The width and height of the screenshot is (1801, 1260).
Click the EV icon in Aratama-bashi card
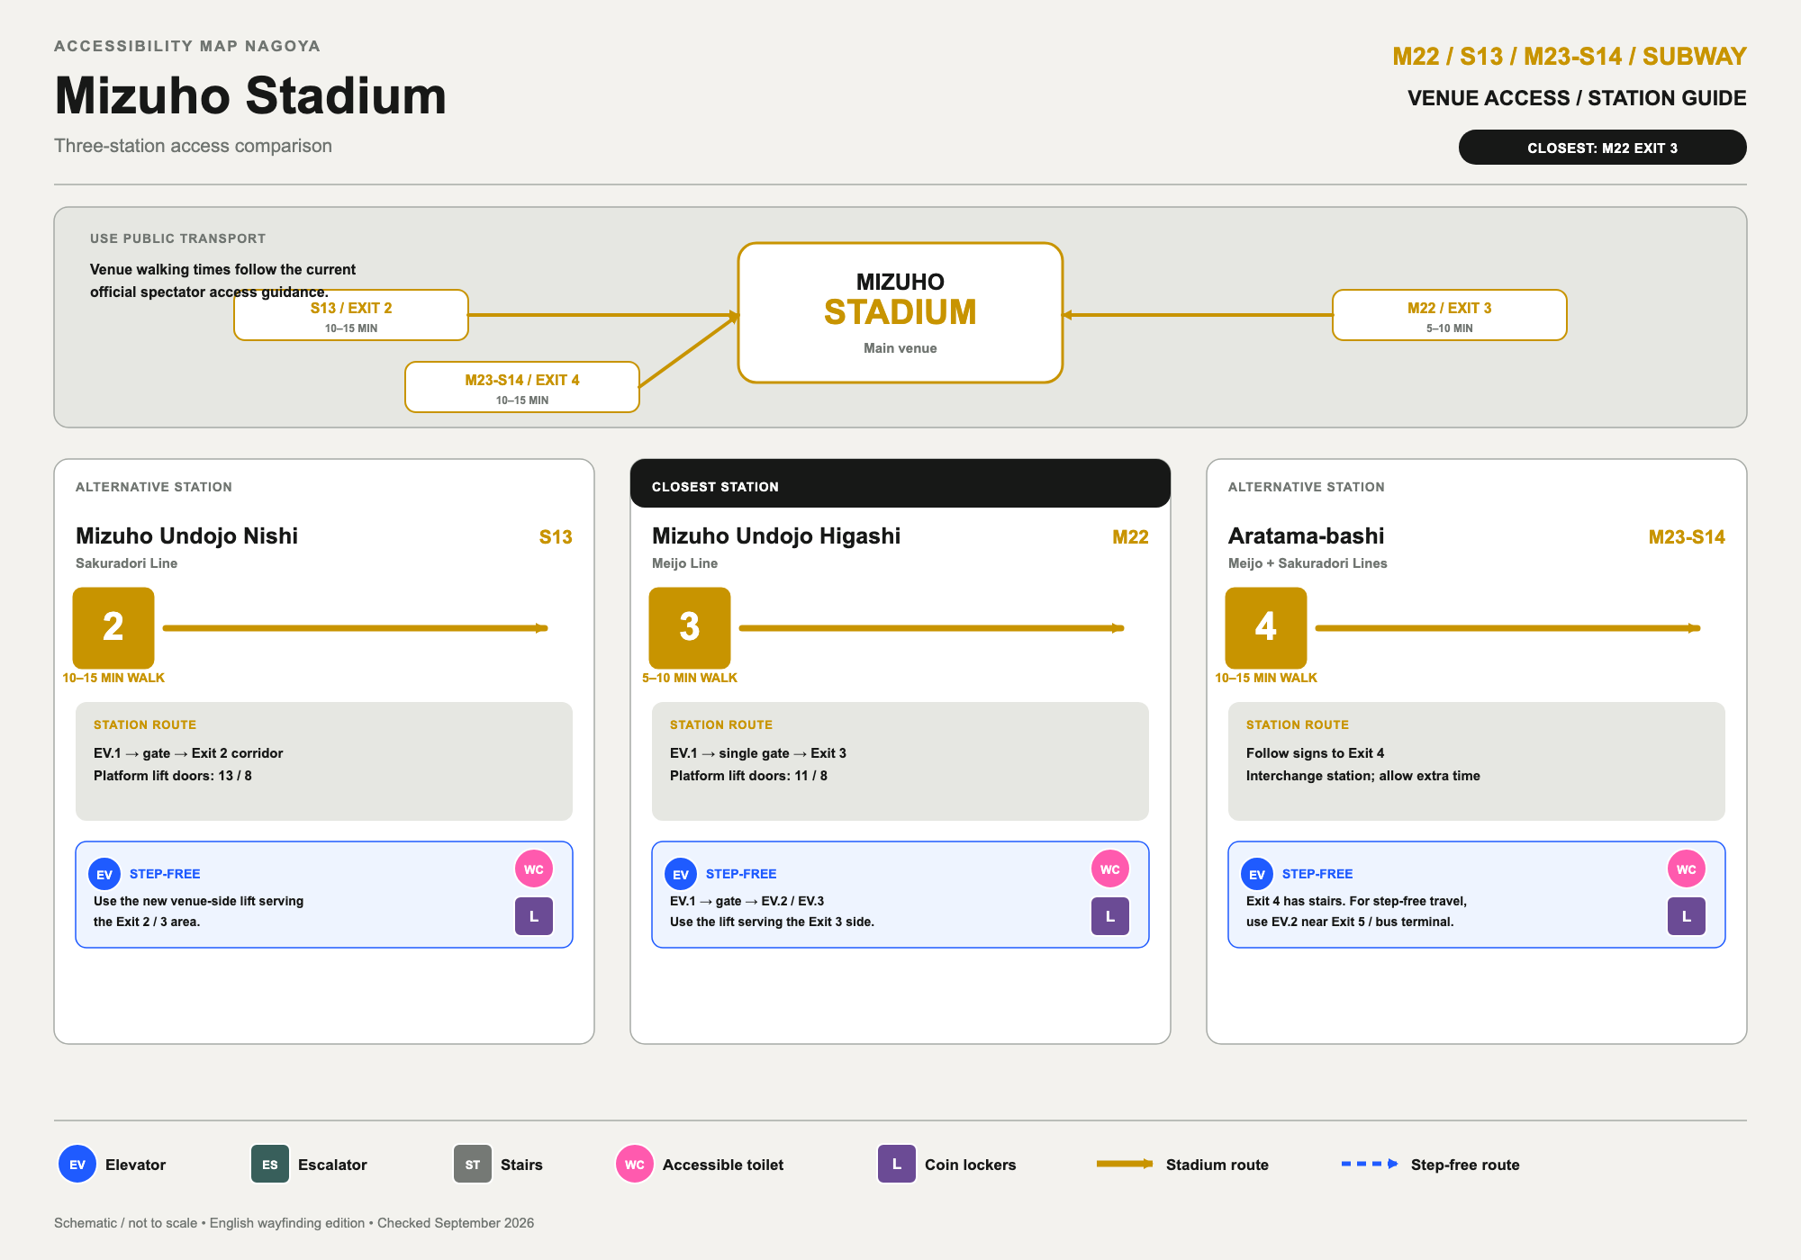click(x=1257, y=874)
